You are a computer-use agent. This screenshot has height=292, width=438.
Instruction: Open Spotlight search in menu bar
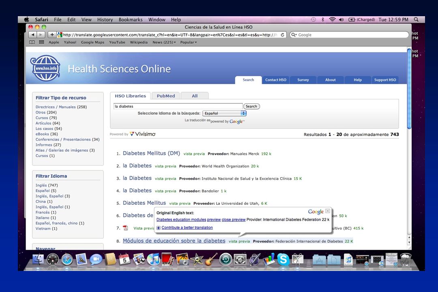(x=416, y=19)
